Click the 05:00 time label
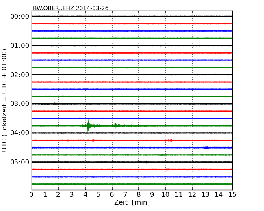264x211 pixels. [x=20, y=162]
